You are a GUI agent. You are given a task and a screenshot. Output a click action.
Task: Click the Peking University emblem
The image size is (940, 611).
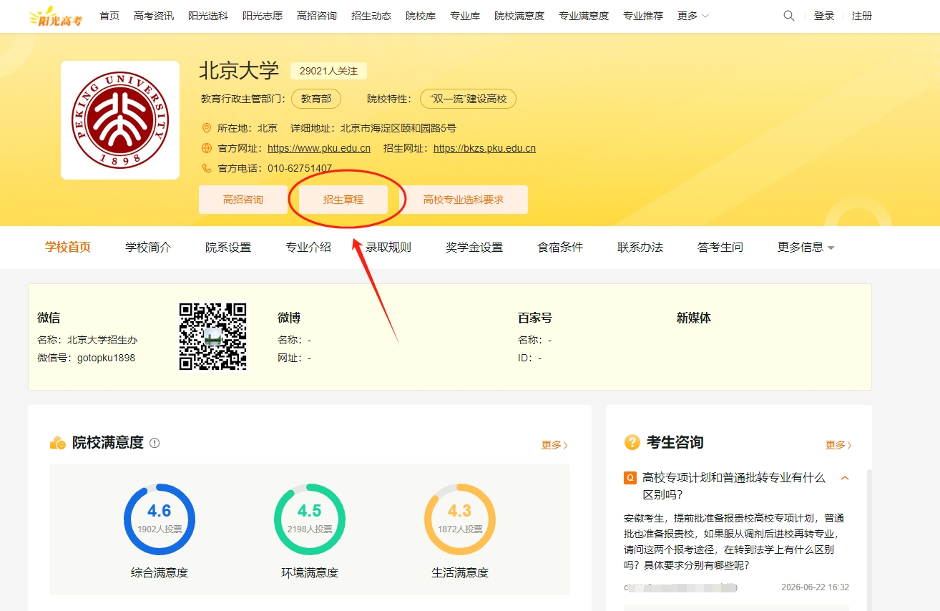[x=120, y=120]
